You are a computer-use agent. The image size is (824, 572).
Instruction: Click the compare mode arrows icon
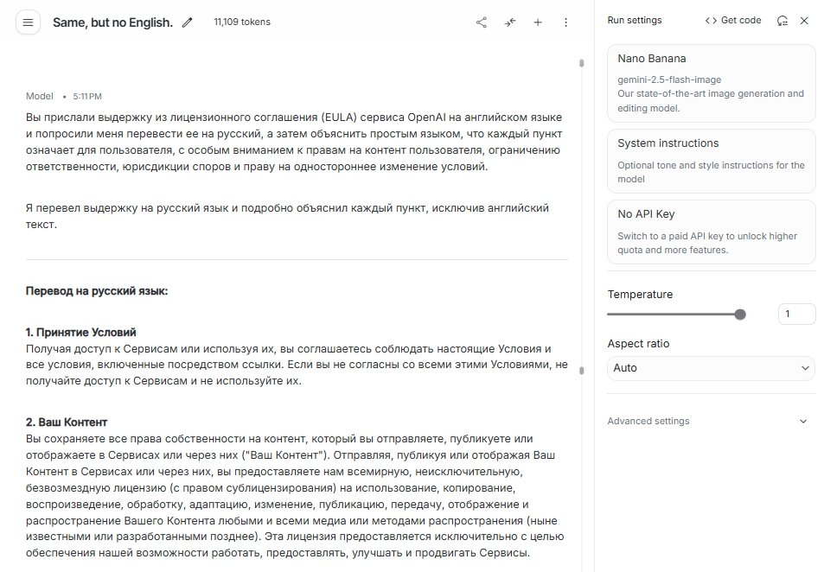pyautogui.click(x=510, y=22)
